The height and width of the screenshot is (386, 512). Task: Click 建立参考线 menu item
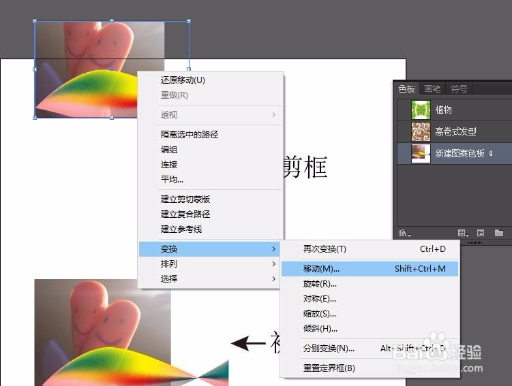(211, 229)
